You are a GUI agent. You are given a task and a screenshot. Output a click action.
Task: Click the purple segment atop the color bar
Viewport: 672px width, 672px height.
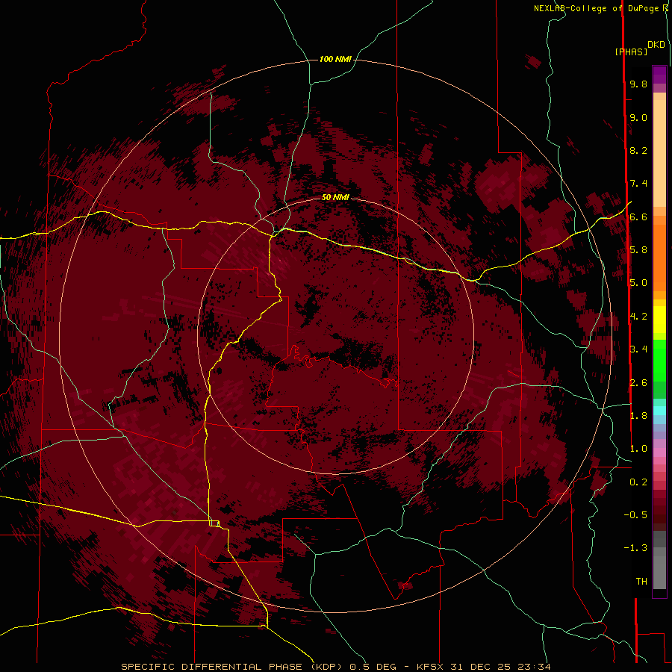click(x=659, y=75)
